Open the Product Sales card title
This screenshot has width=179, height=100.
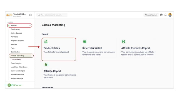[52, 48]
